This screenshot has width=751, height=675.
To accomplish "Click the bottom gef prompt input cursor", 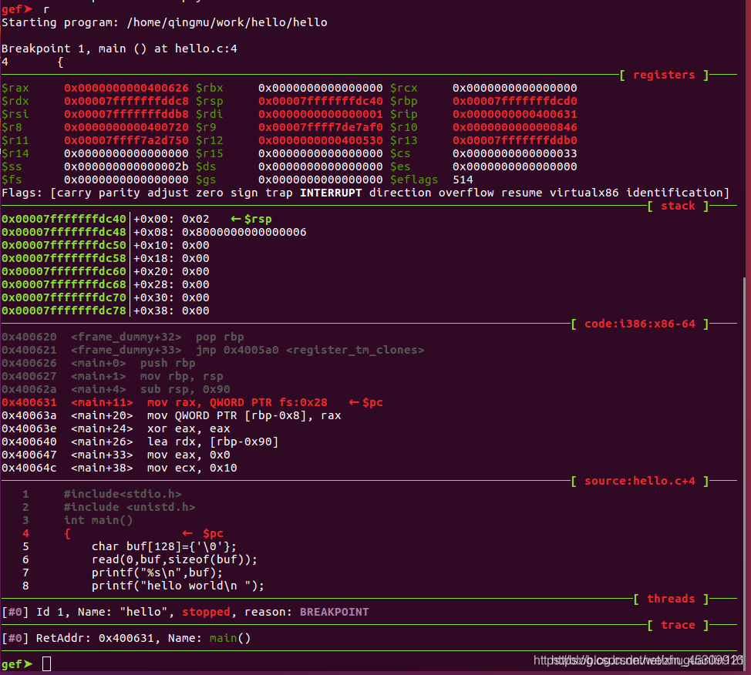I will (46, 664).
